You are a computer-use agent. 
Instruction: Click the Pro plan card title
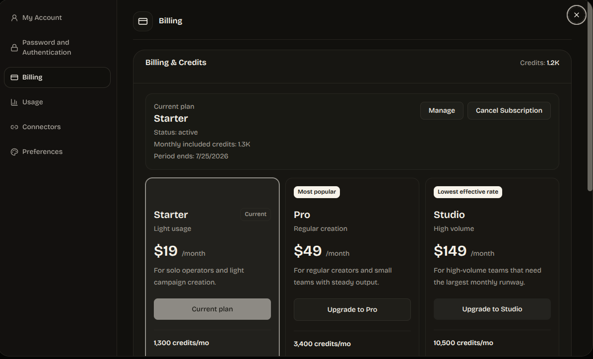pos(302,215)
